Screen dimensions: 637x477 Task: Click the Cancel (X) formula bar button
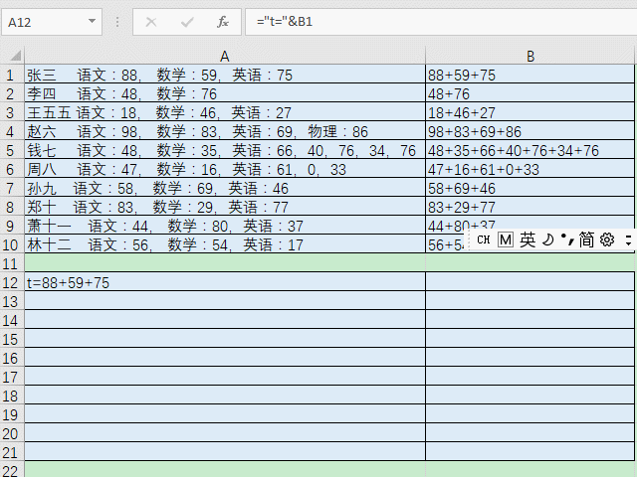click(151, 22)
